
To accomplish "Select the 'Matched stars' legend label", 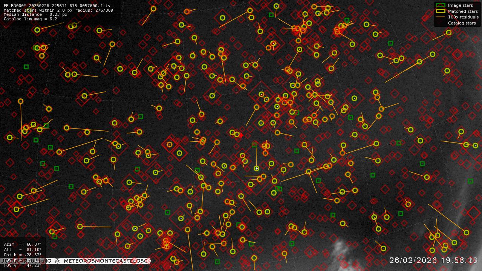I will click(463, 11).
